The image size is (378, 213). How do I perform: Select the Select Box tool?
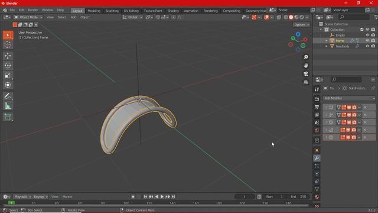[8, 35]
